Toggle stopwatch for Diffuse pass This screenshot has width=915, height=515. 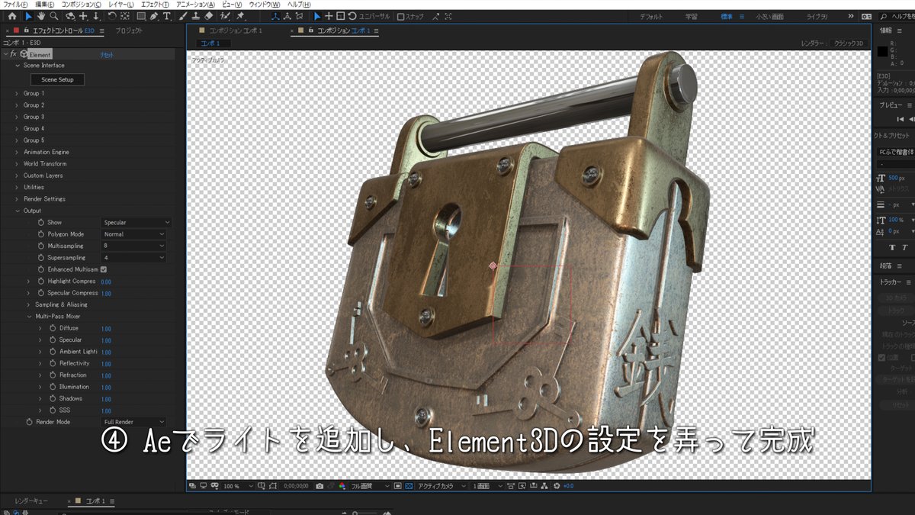53,328
